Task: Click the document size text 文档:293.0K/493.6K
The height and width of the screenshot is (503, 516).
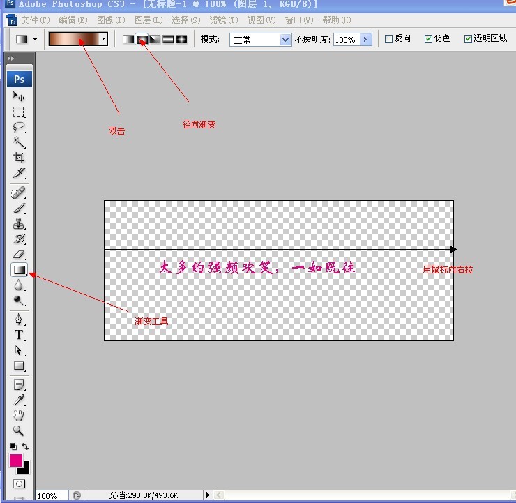Action: (144, 495)
